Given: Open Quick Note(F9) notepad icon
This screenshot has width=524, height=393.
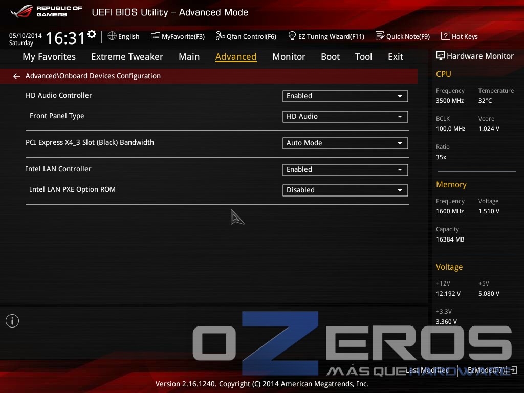Looking at the screenshot, I should [380, 36].
